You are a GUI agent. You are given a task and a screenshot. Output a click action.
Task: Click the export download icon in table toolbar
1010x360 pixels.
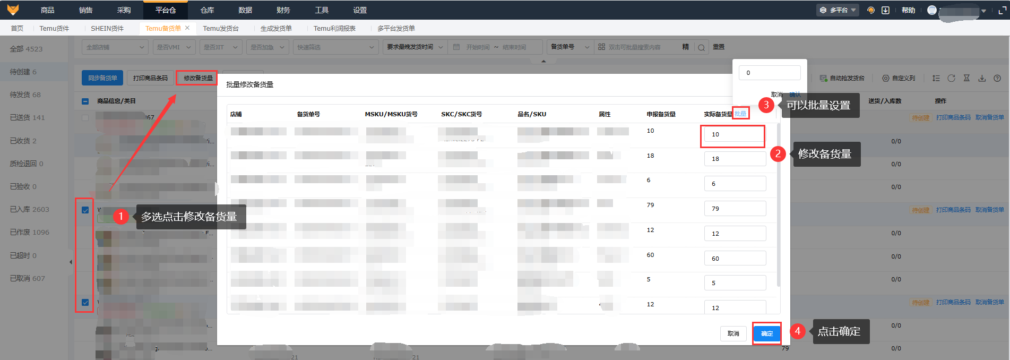(982, 78)
